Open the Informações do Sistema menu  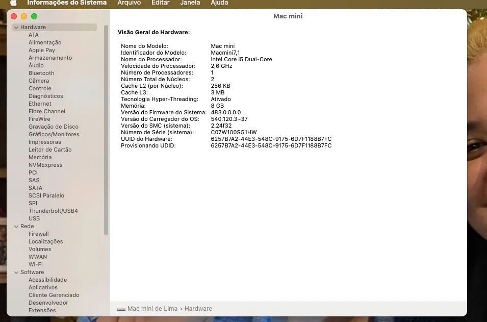(x=67, y=3)
